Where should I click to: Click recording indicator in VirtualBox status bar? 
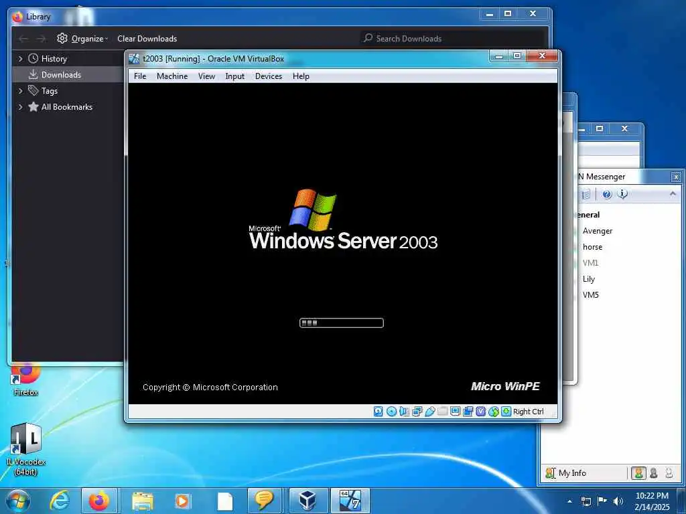(468, 412)
